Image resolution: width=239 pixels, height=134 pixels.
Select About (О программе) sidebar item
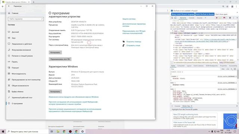pyautogui.click(x=17, y=103)
